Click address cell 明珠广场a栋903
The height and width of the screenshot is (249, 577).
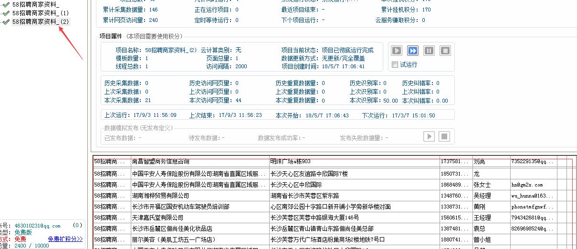290,162
